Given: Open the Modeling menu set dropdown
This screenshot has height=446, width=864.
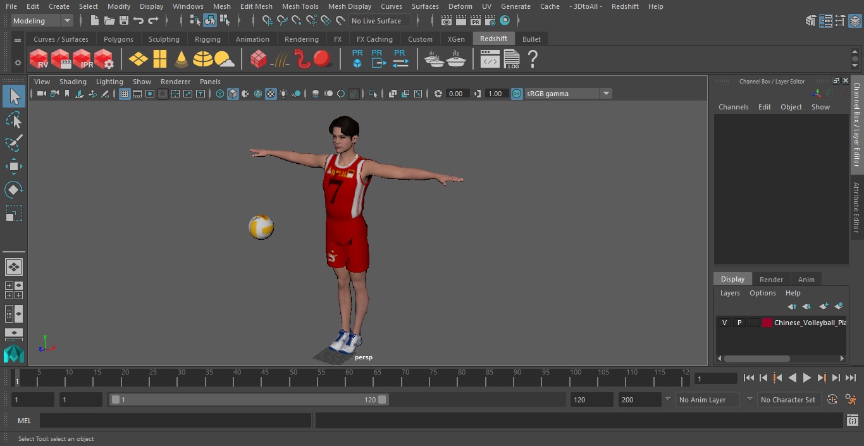Looking at the screenshot, I should coord(42,21).
